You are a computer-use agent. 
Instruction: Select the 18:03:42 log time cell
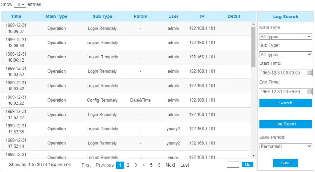(16, 86)
